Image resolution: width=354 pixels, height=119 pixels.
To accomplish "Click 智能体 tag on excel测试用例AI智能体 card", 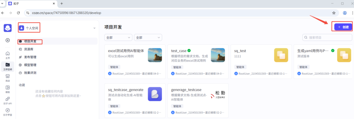I will (114, 67).
